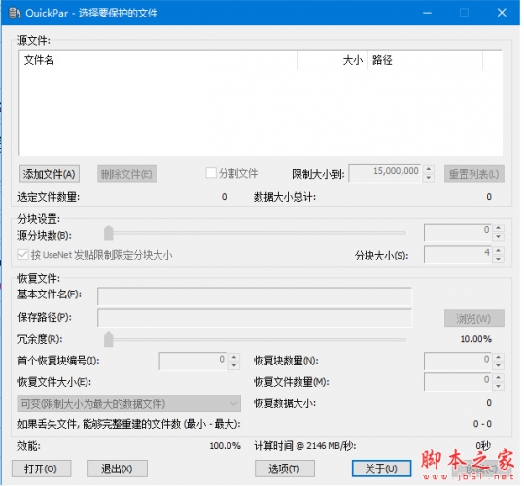The height and width of the screenshot is (486, 524).
Task: Click the 恢复文件数量(M) field
Action: click(458, 382)
